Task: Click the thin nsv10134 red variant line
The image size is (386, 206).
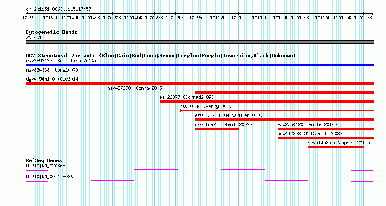Action: pyautogui.click(x=277, y=111)
